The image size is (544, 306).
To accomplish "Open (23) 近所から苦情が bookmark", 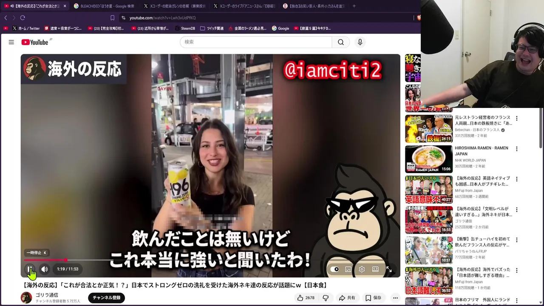I will [x=150, y=28].
